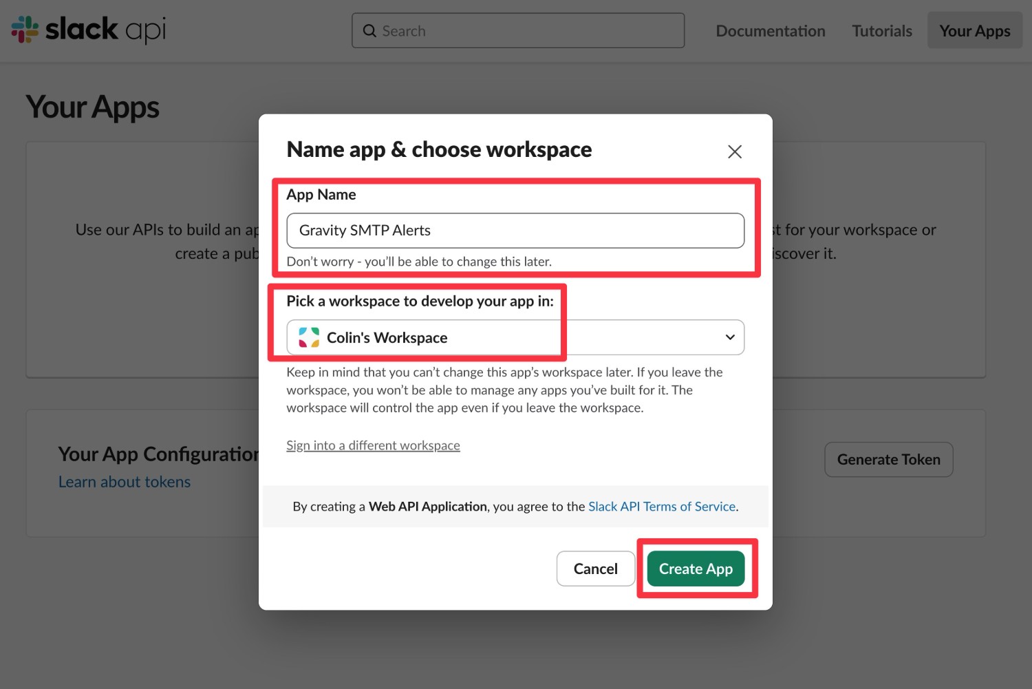Go to Your Apps tab
The image size is (1032, 689).
point(975,30)
